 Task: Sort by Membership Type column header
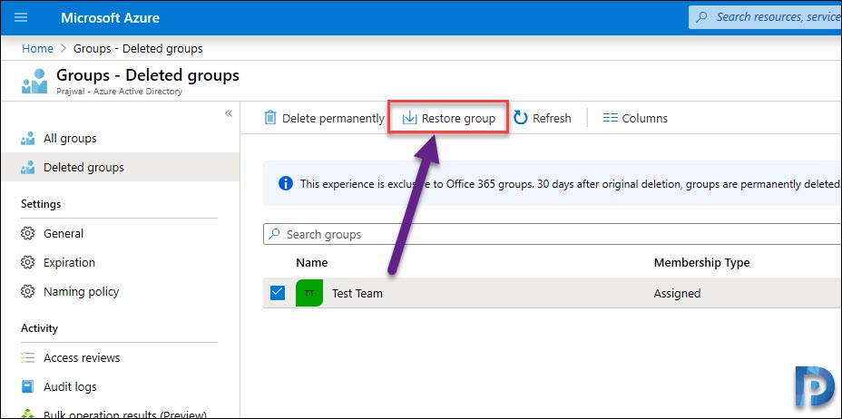[702, 263]
